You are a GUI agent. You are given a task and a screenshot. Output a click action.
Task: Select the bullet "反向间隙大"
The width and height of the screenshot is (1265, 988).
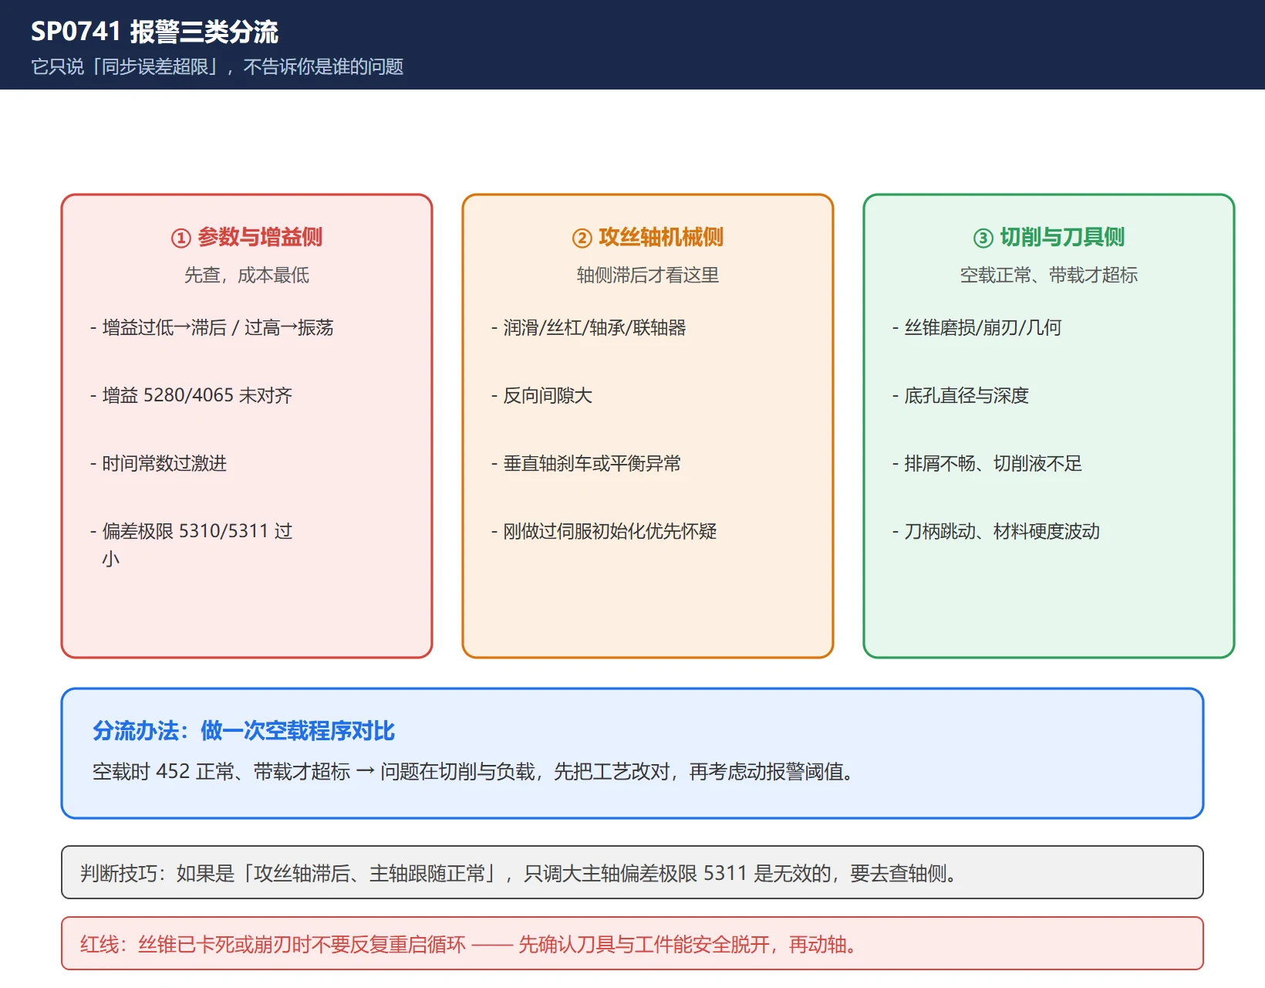pos(541,396)
